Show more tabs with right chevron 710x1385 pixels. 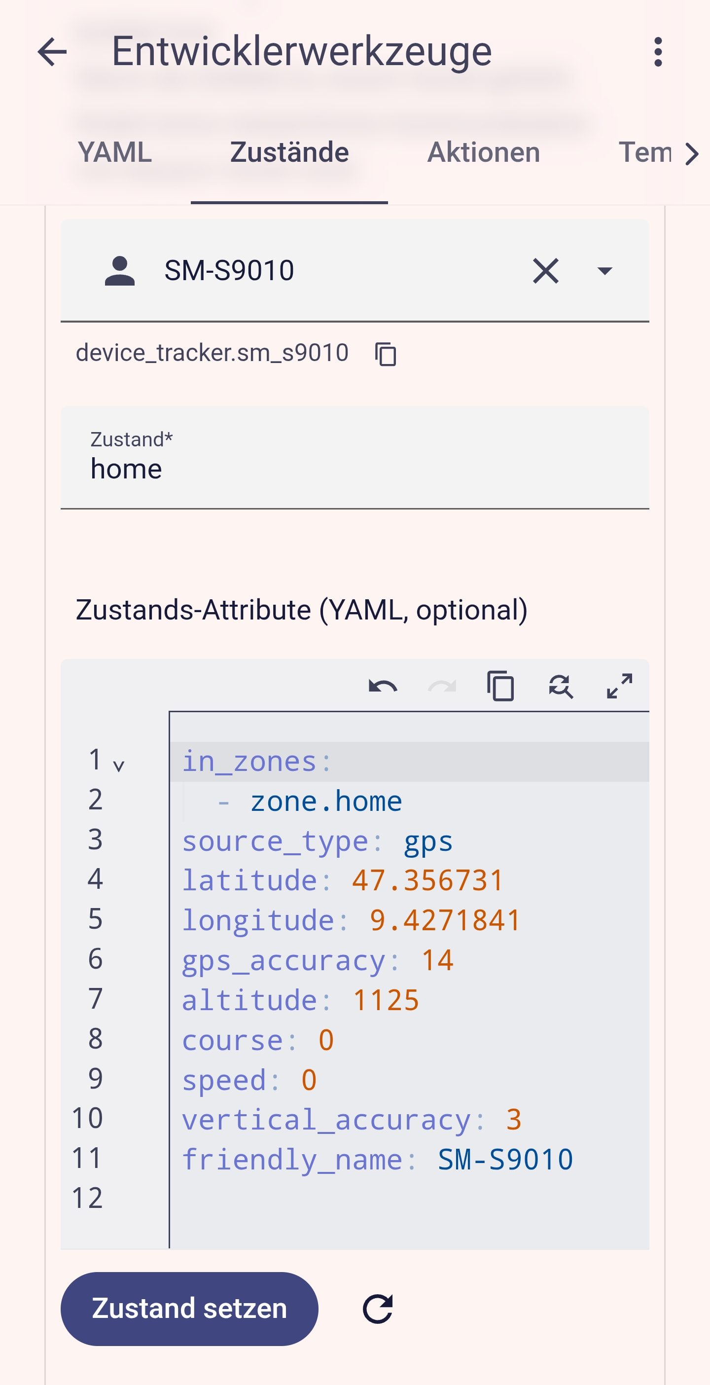[692, 154]
